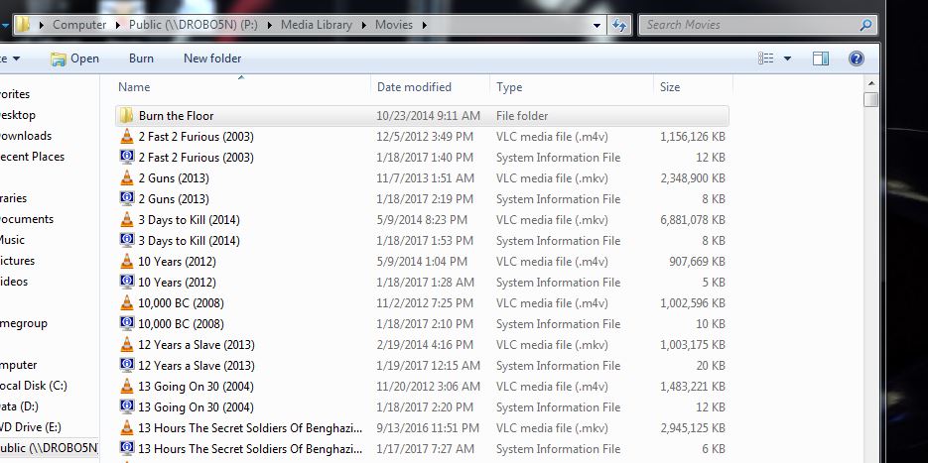Click the vertical scrollbar thumb

tap(870, 99)
